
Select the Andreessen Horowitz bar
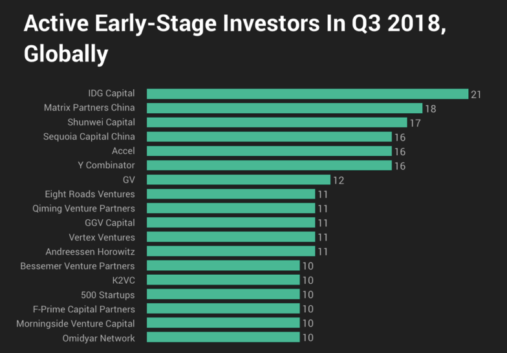(231, 251)
